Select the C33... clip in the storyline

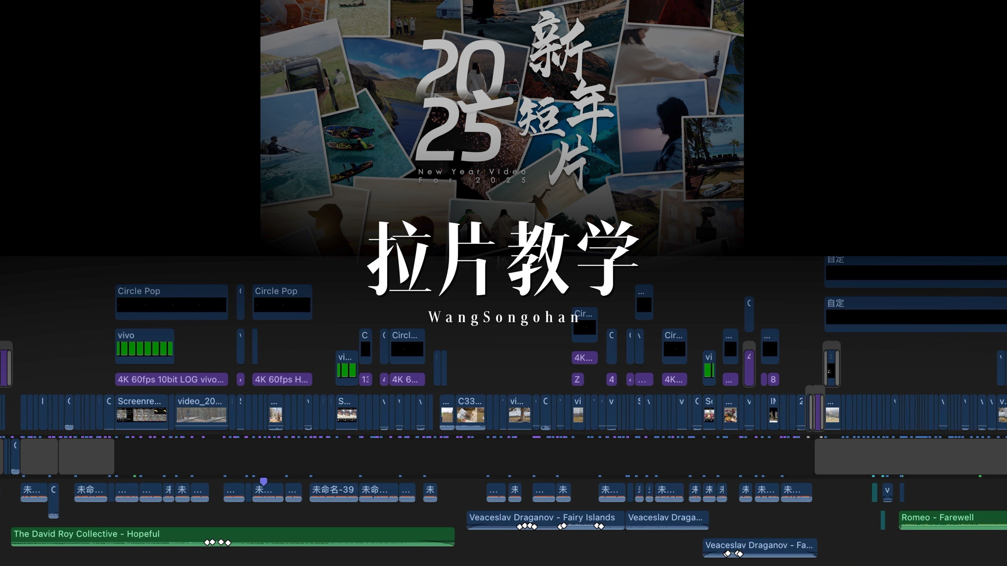471,412
